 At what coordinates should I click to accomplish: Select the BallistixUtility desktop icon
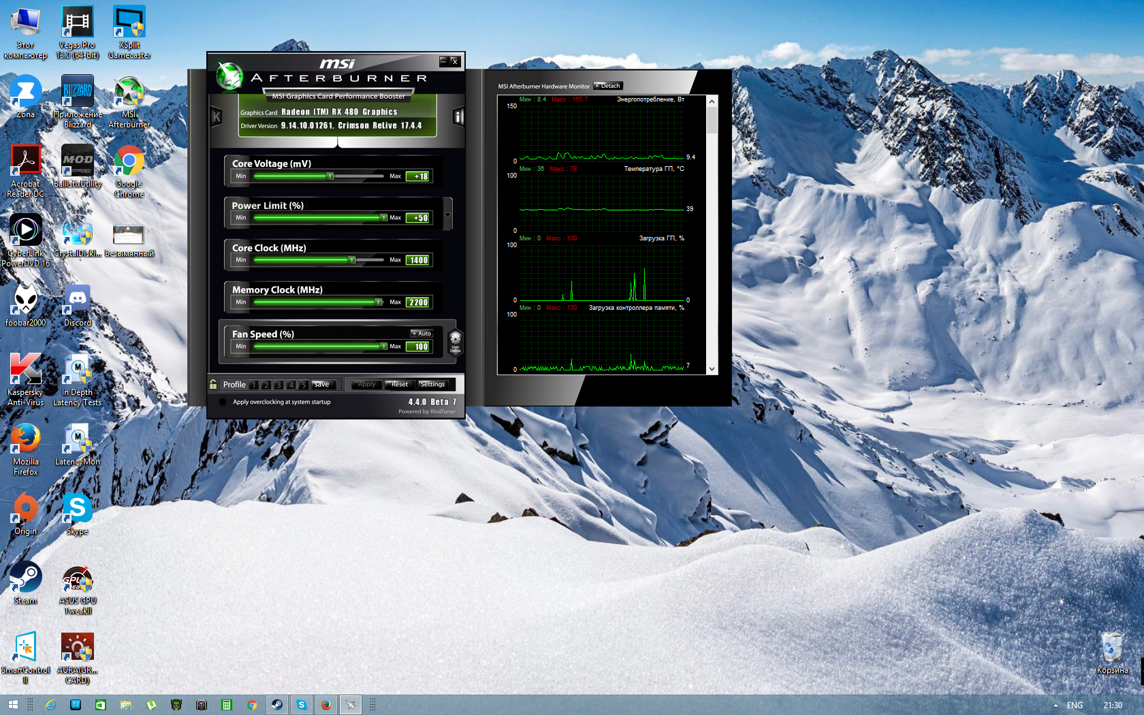pyautogui.click(x=78, y=166)
